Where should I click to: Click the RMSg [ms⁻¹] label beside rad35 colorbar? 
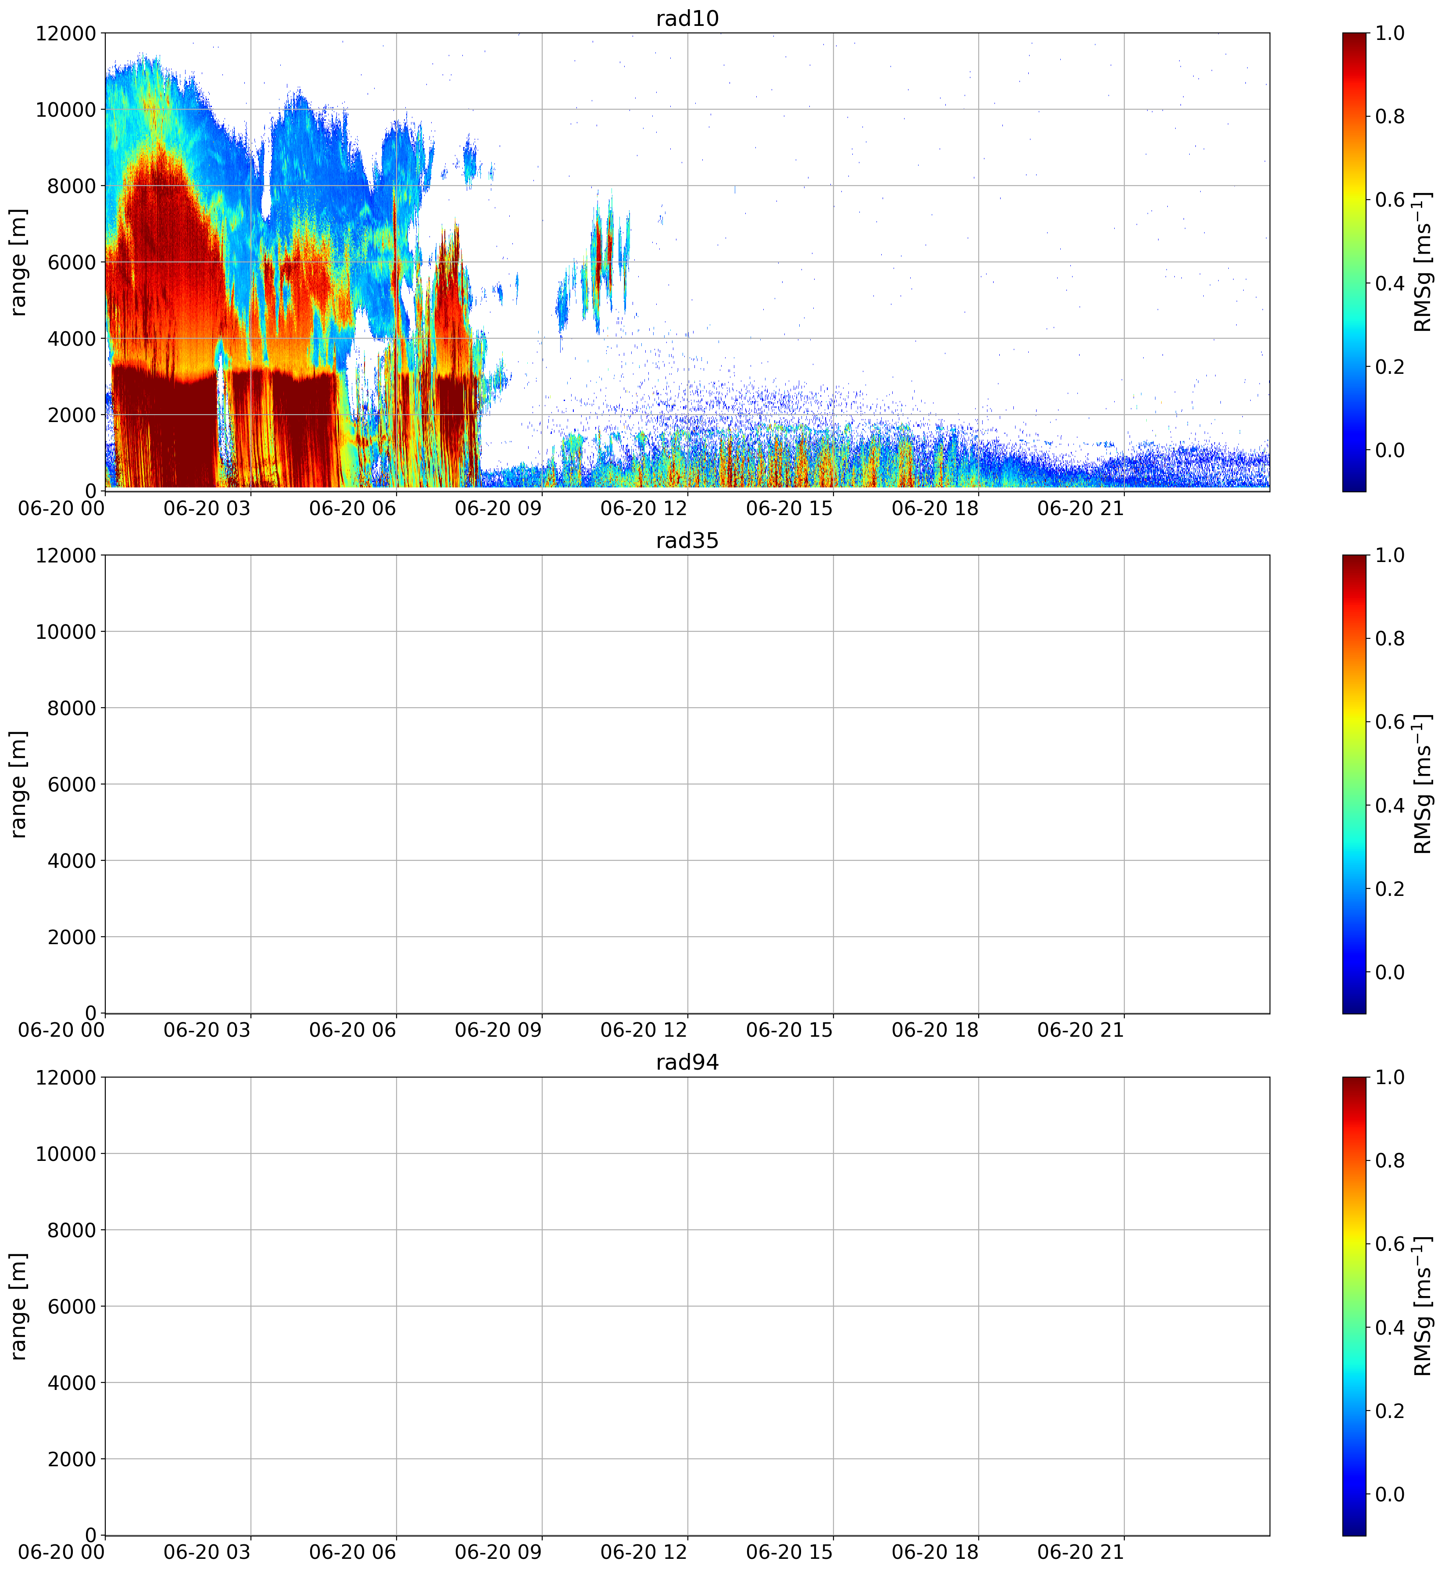[1423, 784]
